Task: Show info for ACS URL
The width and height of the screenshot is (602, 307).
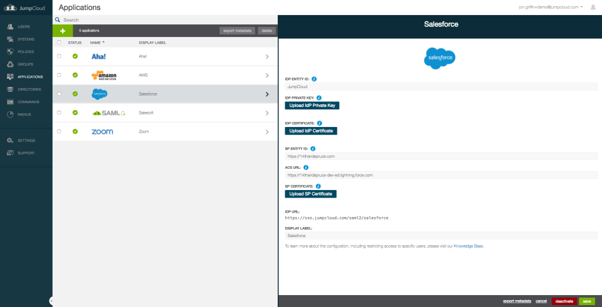Action: [306, 168]
